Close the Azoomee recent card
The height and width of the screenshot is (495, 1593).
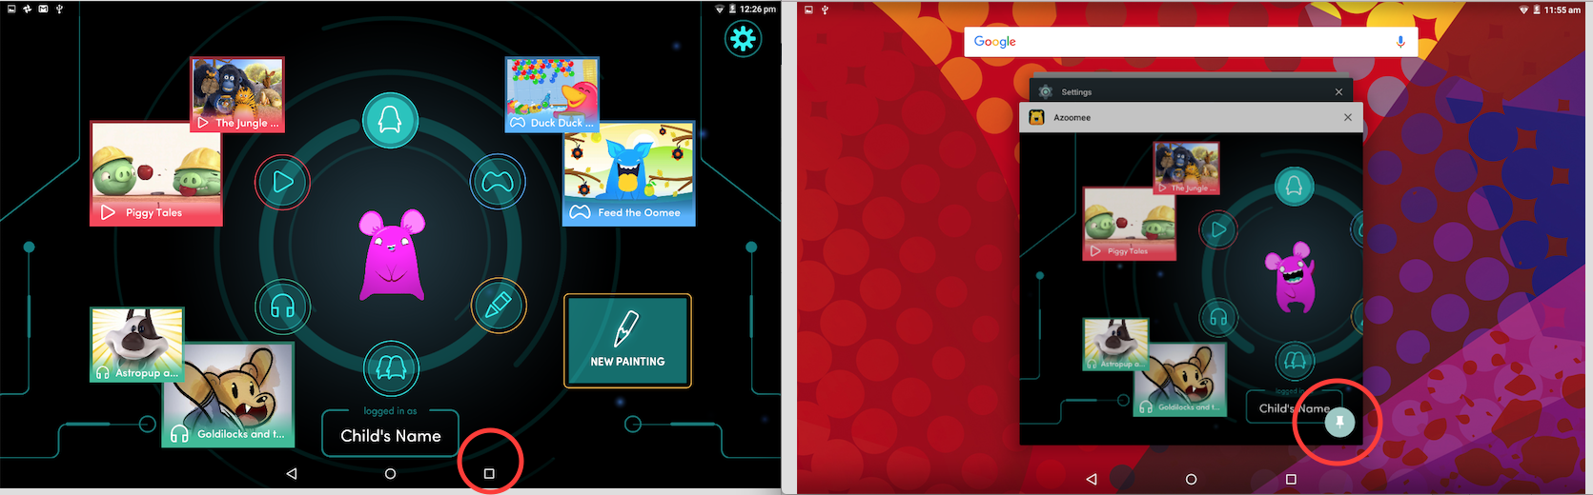pyautogui.click(x=1347, y=117)
